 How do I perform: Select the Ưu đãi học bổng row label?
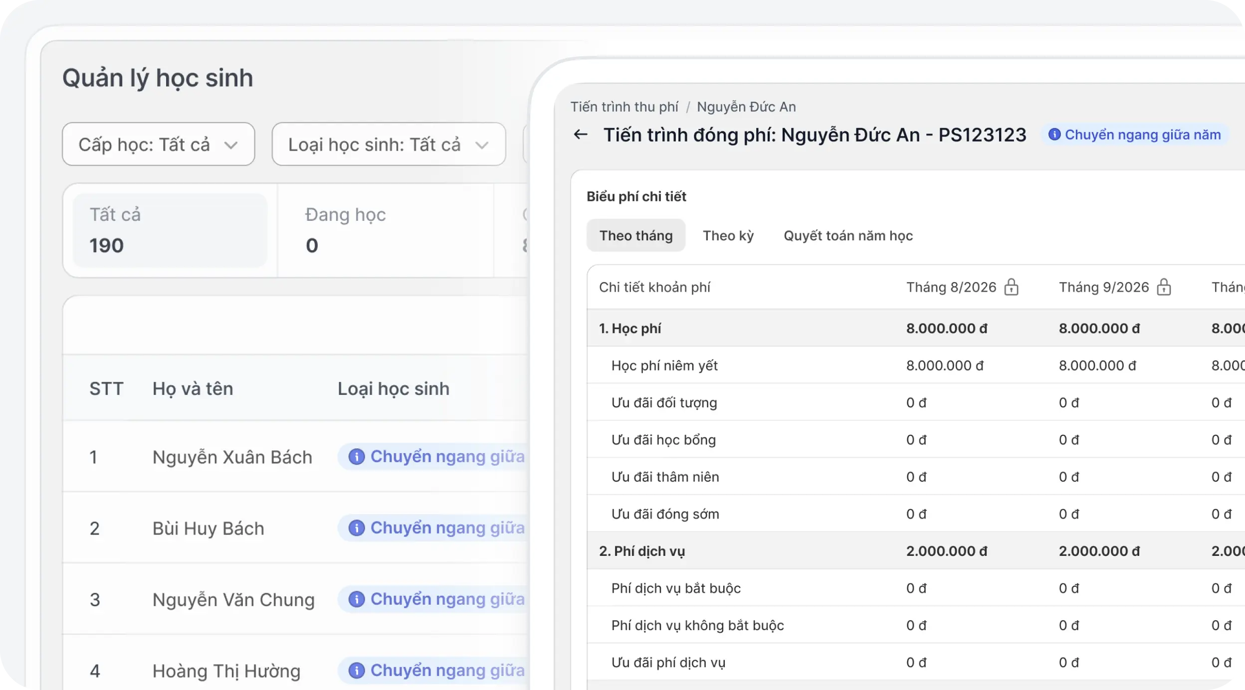pos(663,440)
